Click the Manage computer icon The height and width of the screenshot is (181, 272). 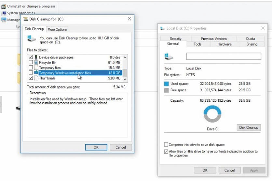click(4, 20)
